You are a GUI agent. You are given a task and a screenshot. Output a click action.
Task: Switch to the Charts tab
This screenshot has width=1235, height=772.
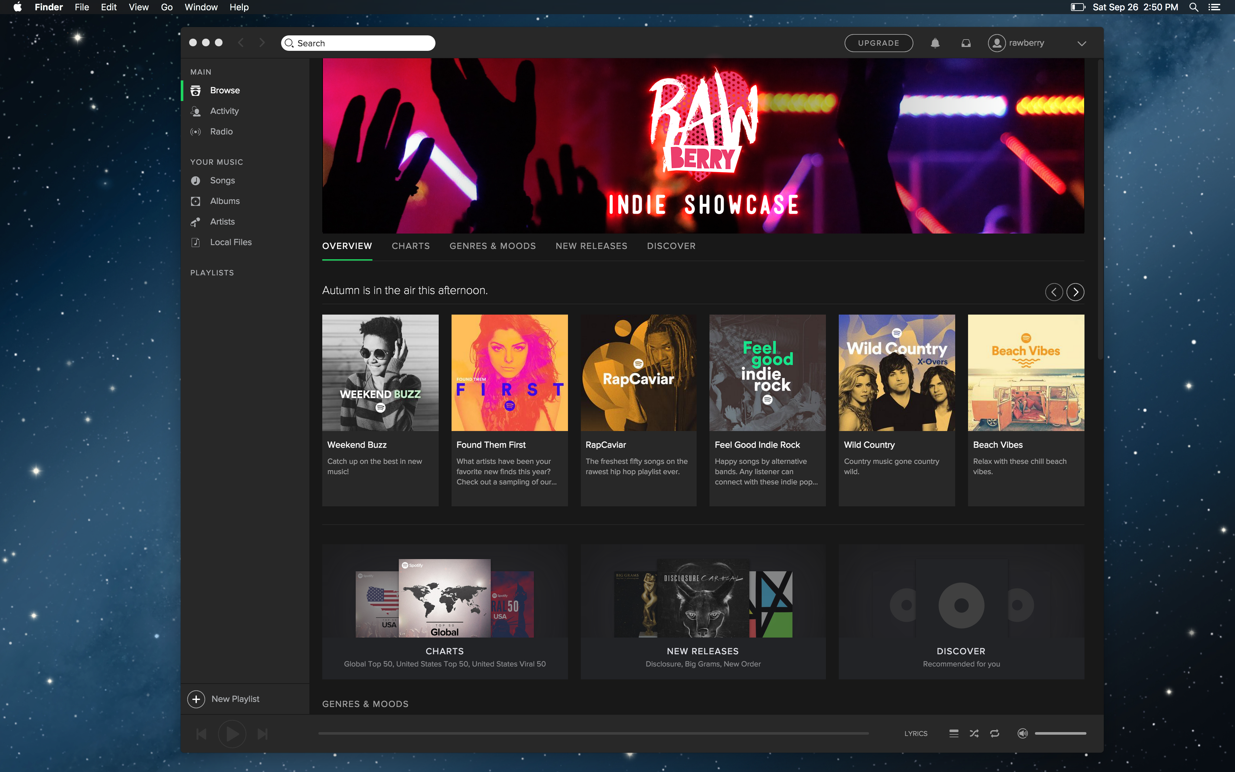(x=411, y=246)
